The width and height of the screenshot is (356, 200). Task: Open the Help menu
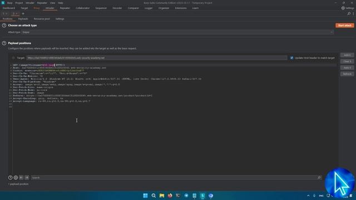pos(61,3)
